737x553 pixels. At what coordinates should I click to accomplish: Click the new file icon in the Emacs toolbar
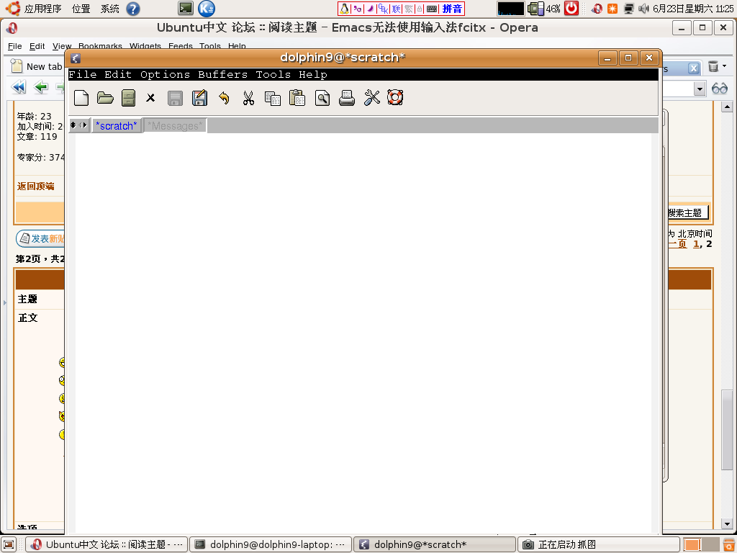(x=81, y=98)
